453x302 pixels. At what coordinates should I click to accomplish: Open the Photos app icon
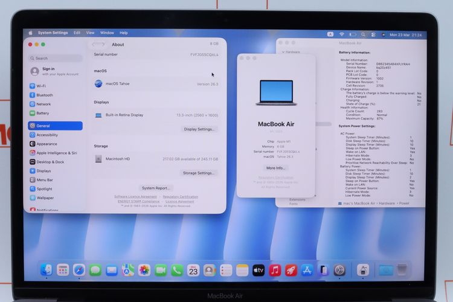tap(144, 270)
